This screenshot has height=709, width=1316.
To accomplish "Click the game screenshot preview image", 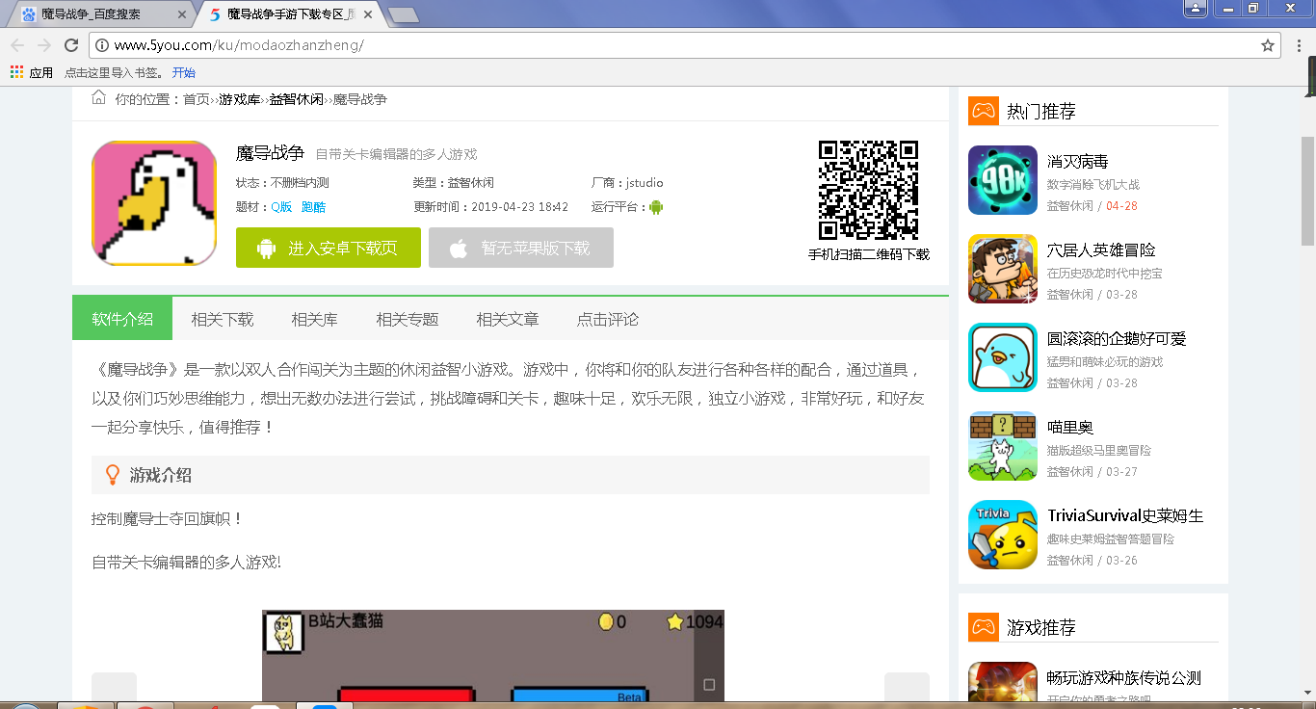I will (493, 655).
